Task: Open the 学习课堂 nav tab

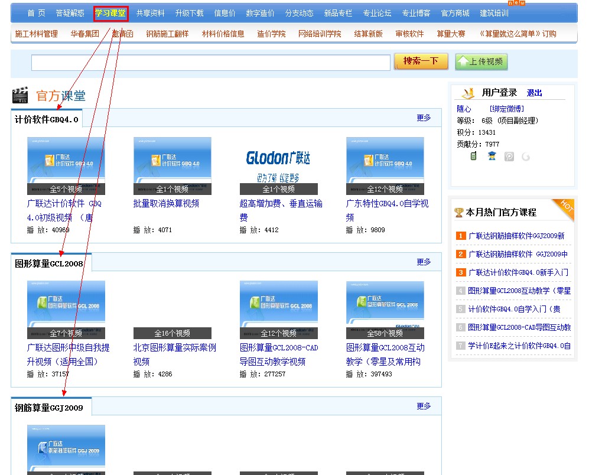Action: coord(110,14)
